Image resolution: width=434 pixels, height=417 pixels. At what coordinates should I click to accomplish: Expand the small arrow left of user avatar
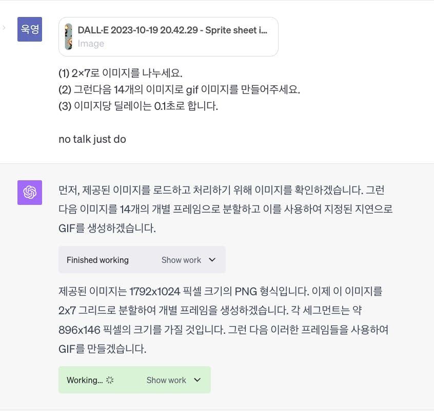(4, 27)
